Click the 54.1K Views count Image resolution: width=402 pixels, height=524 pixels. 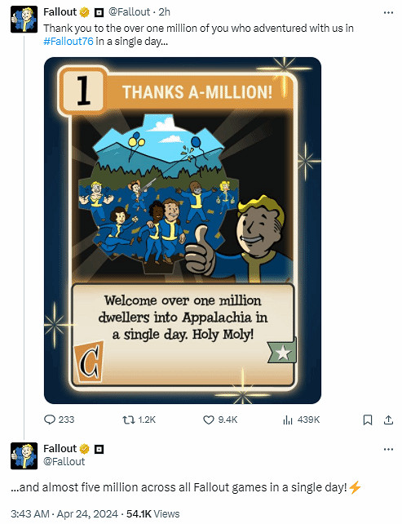[153, 513]
